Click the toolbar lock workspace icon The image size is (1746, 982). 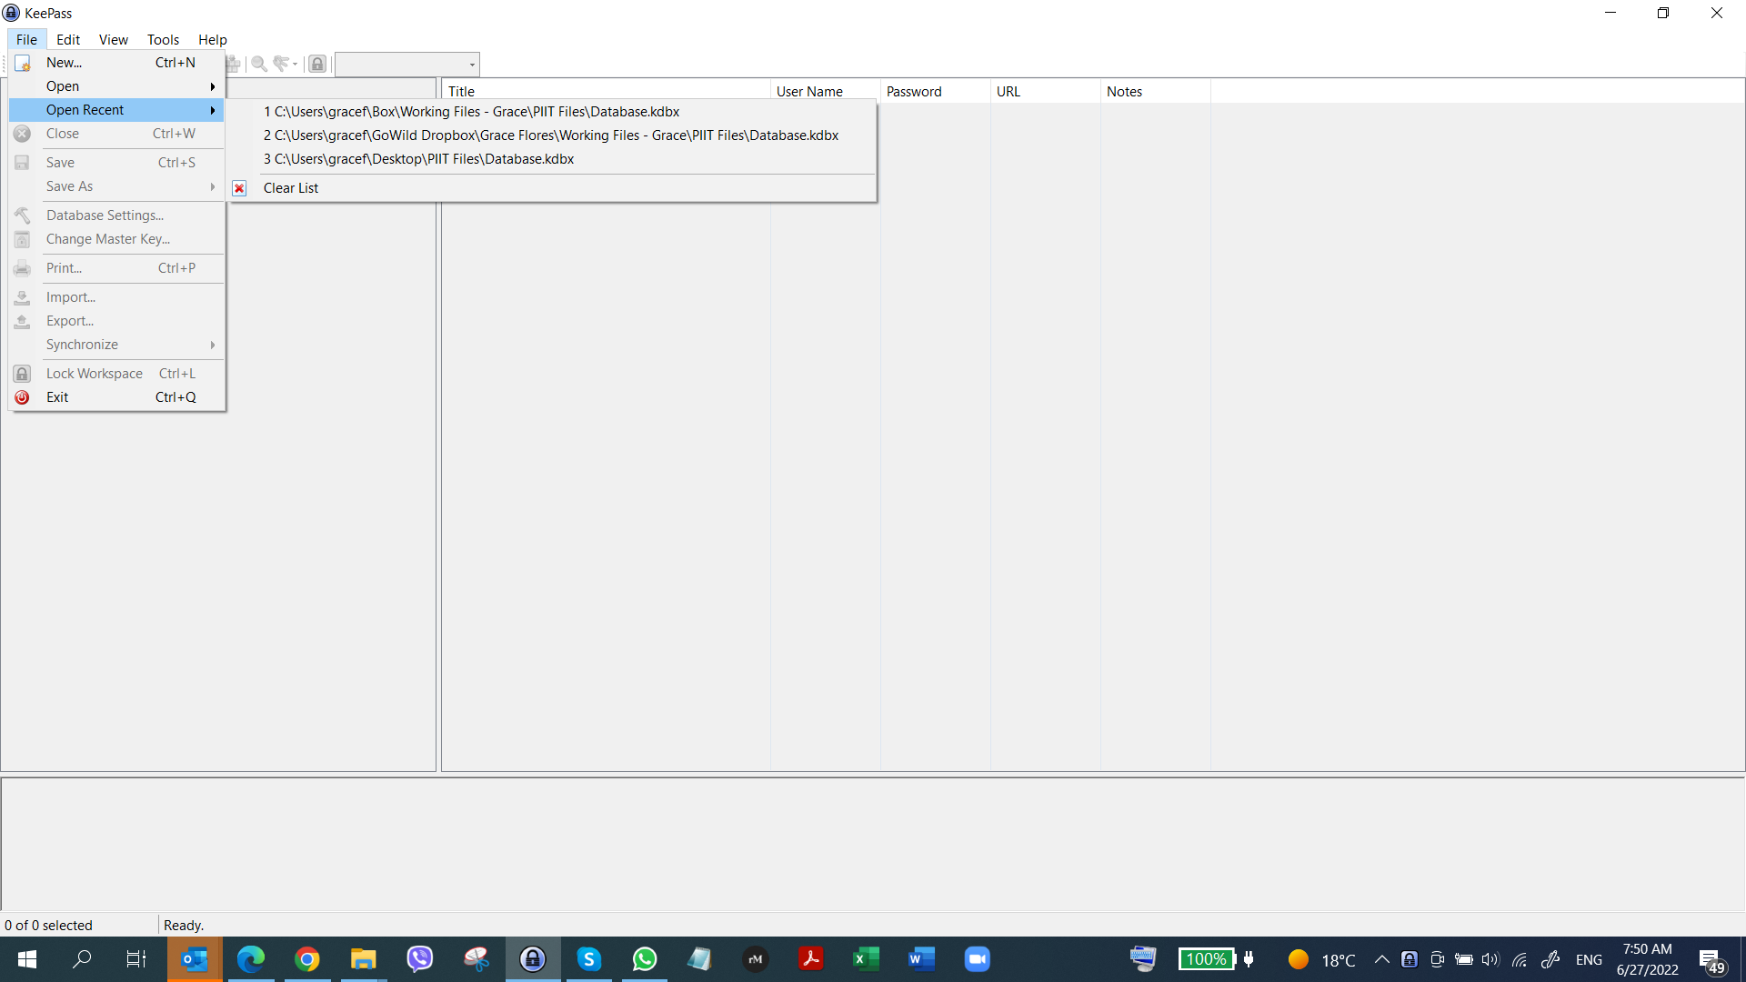[x=317, y=64]
